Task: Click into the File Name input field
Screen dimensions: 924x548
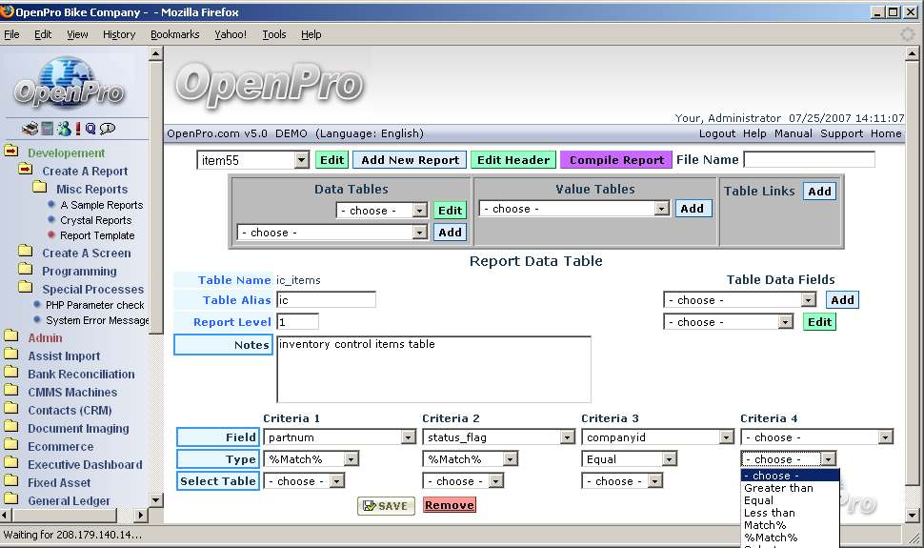Action: click(x=809, y=160)
